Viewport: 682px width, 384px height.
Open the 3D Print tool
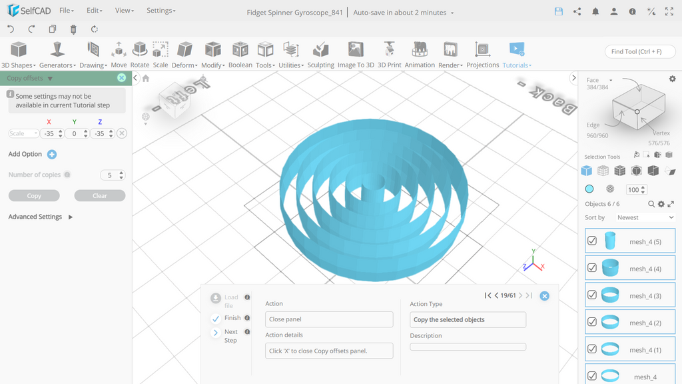click(389, 55)
